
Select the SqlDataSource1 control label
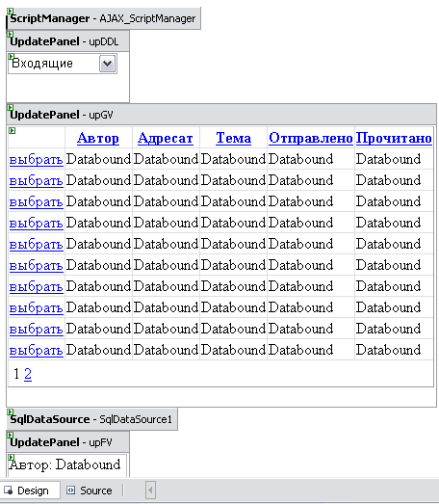pos(91,419)
